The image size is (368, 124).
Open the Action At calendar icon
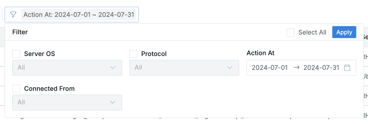tap(347, 68)
